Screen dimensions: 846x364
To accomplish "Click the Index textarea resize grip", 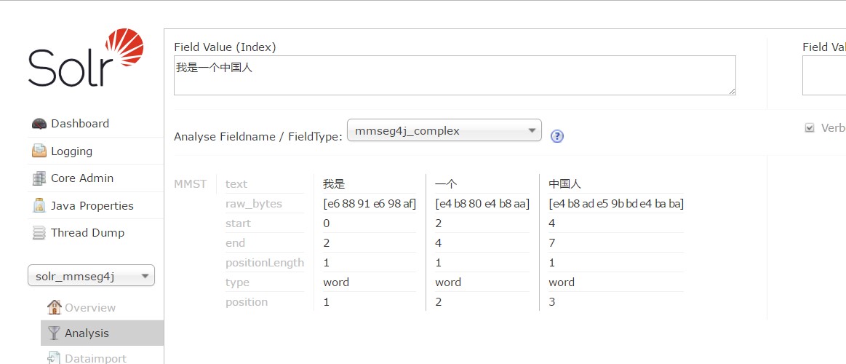I will 732,92.
